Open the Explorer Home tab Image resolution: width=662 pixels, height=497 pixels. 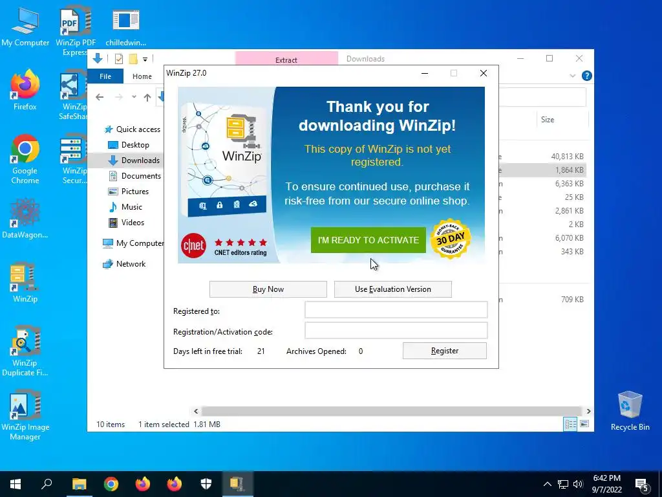click(142, 76)
